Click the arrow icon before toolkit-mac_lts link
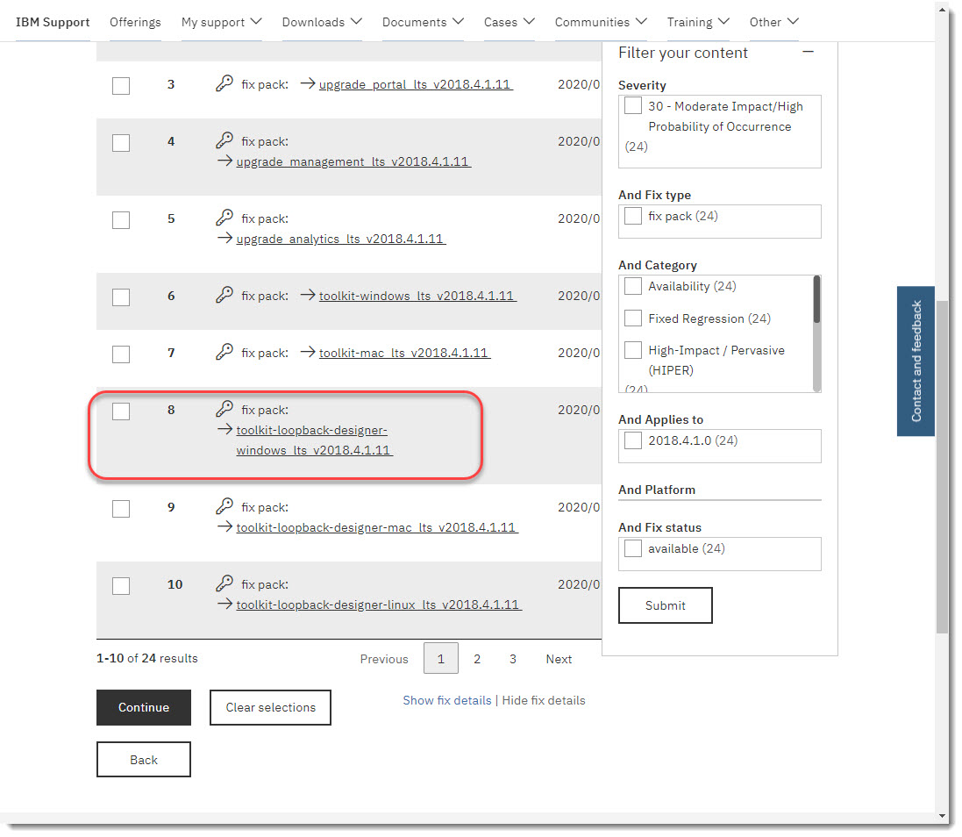This screenshot has height=837, width=962. click(x=307, y=353)
